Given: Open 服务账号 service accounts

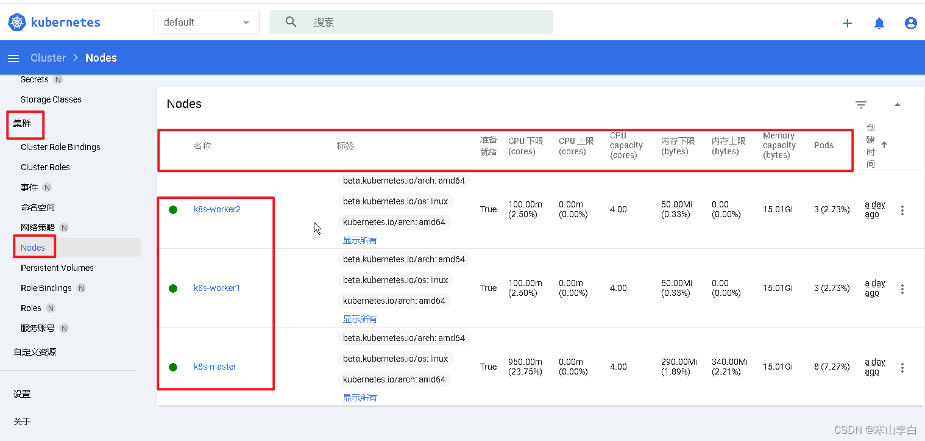Looking at the screenshot, I should pos(38,328).
